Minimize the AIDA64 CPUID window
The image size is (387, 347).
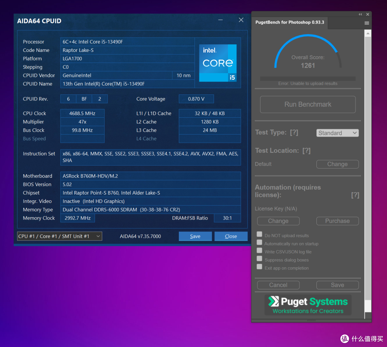220,20
